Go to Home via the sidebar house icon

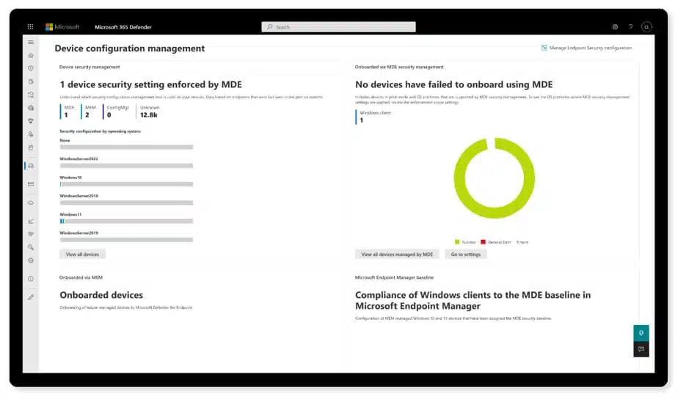coord(31,55)
